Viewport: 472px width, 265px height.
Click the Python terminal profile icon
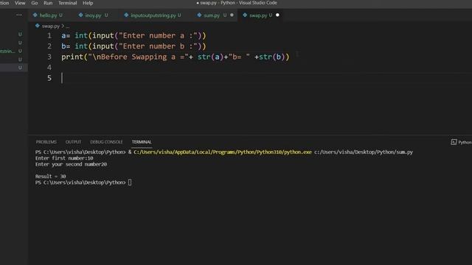click(x=454, y=142)
